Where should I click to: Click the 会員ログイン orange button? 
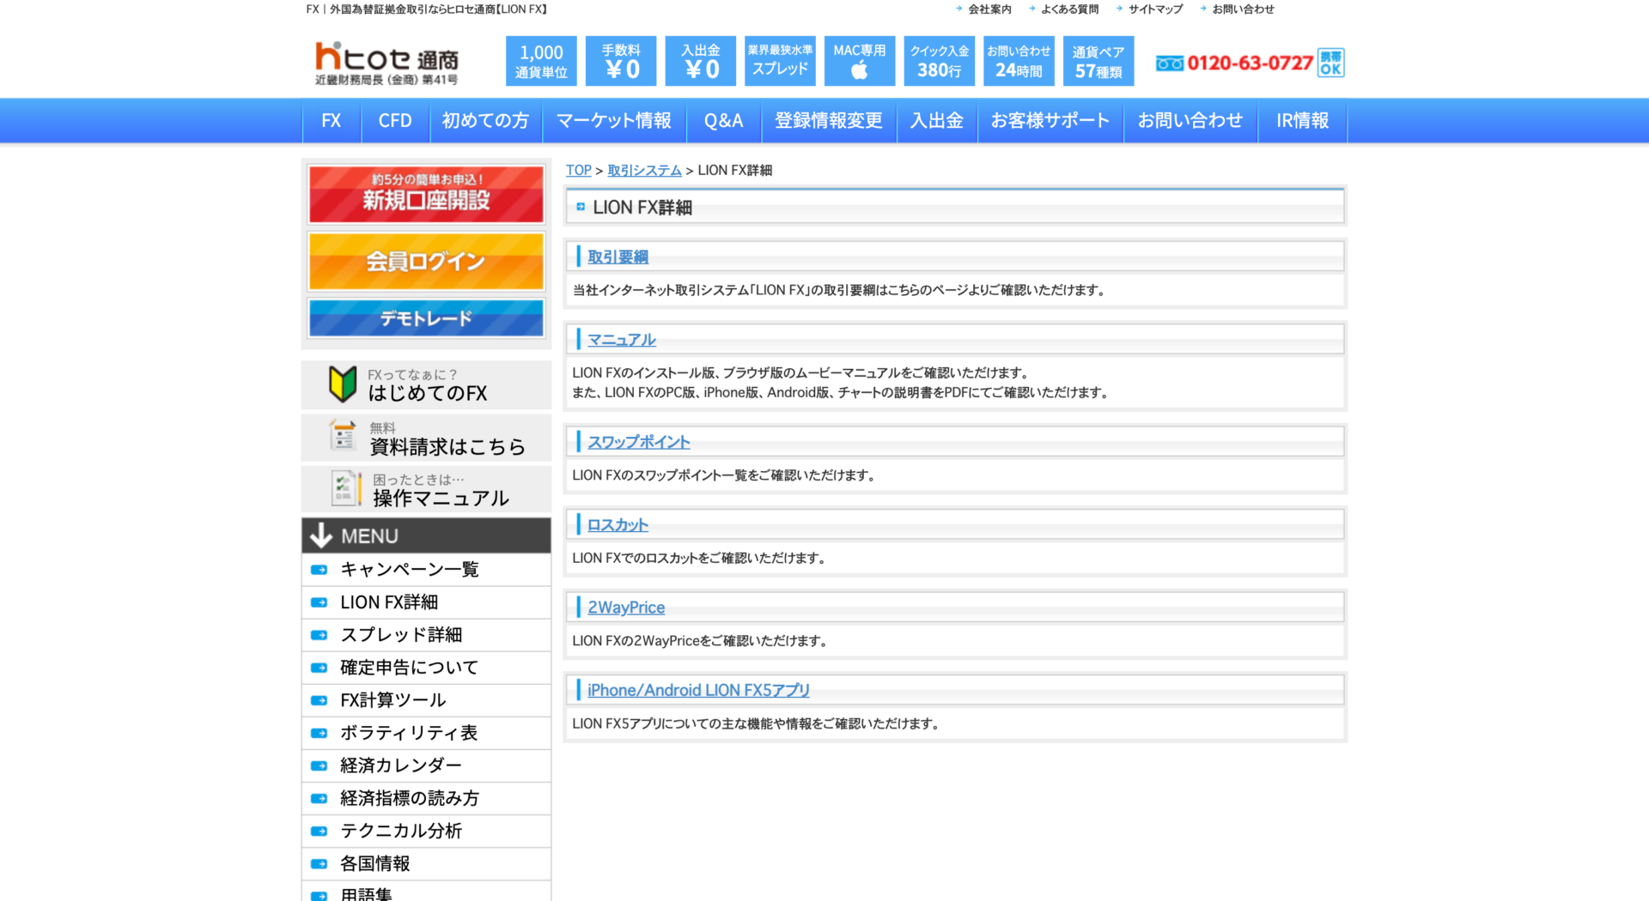(427, 261)
